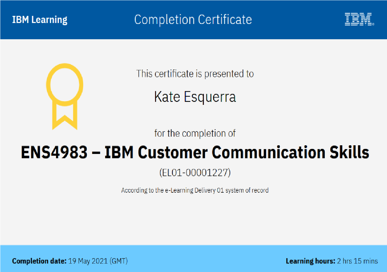Click the 'for the completion of' line

(195, 133)
